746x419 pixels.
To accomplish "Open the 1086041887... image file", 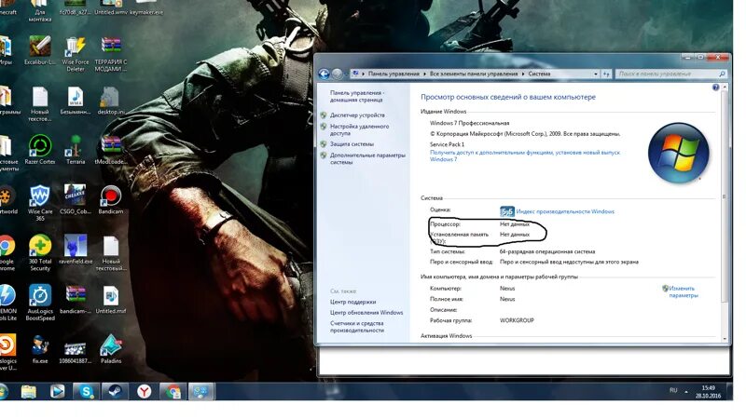I will pos(76,353).
